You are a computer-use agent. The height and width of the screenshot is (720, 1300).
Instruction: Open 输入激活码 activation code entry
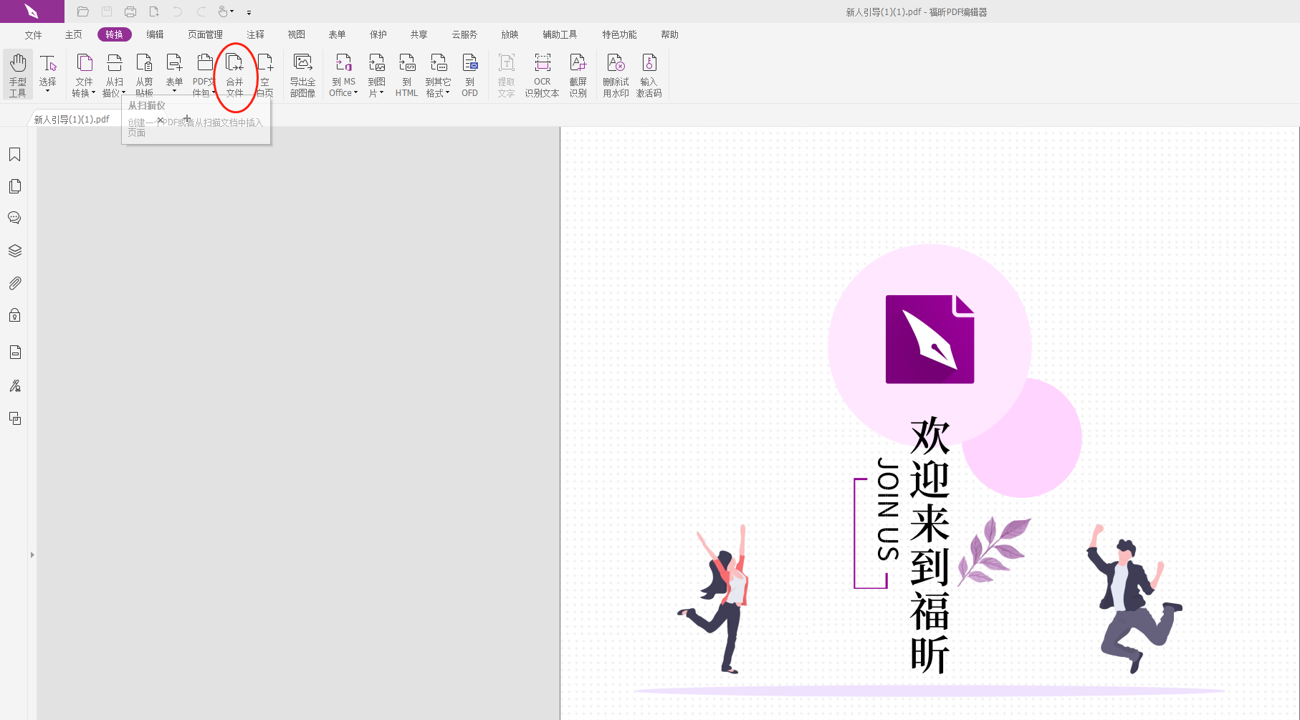tap(649, 74)
